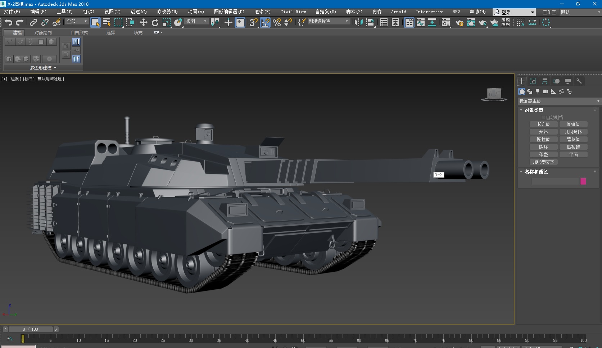Open Render Setup teapot gear icon
The height and width of the screenshot is (348, 602).
coord(460,23)
